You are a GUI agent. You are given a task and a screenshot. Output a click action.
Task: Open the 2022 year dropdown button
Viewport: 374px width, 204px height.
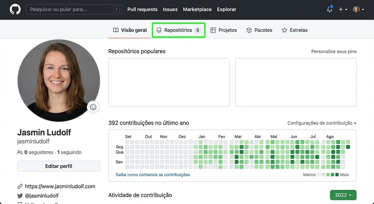pyautogui.click(x=343, y=195)
